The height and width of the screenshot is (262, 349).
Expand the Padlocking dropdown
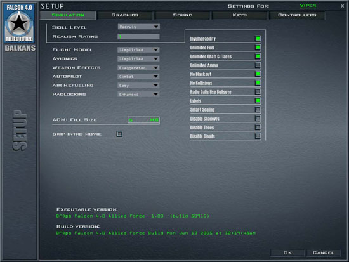tap(138, 94)
